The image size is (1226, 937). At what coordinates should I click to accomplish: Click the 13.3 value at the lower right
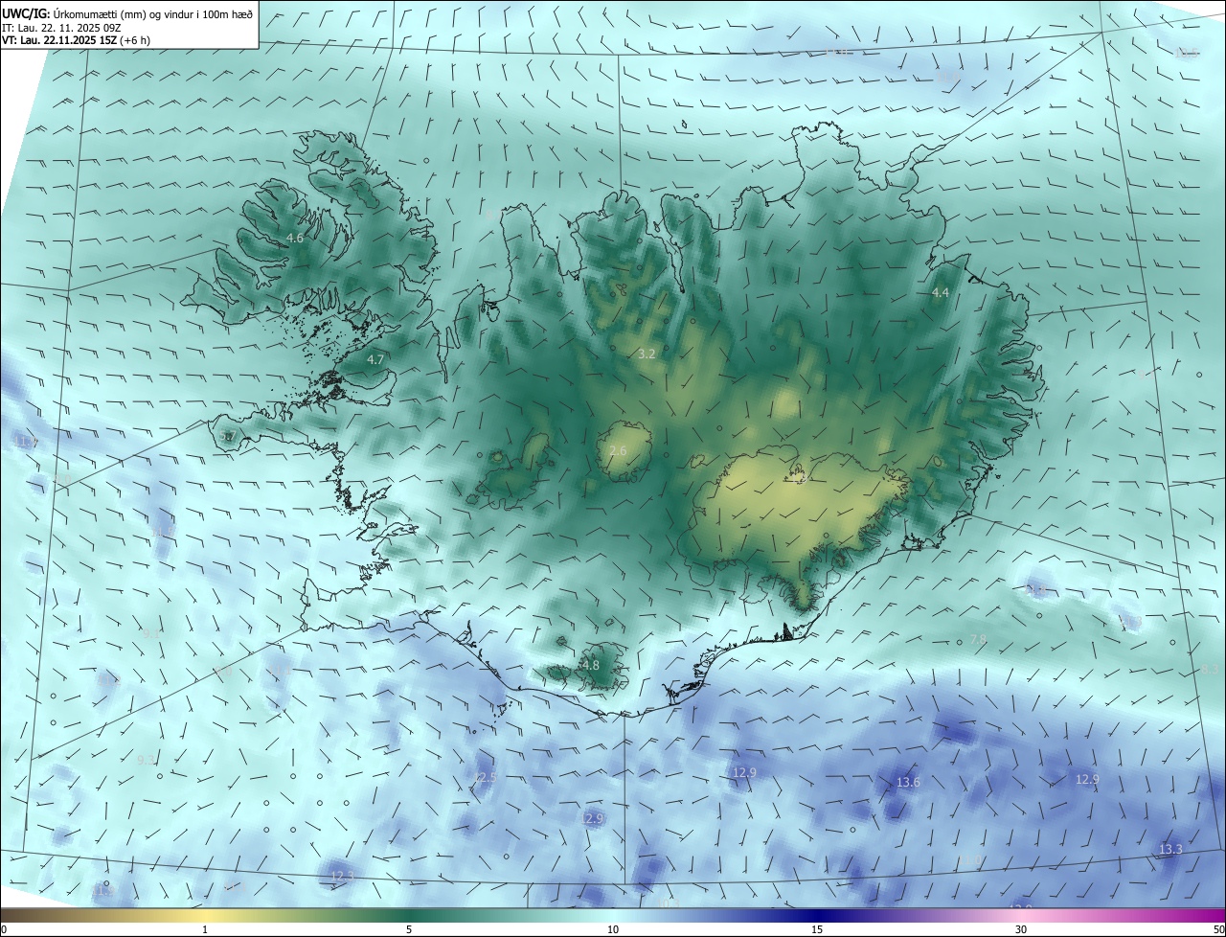click(x=1170, y=849)
